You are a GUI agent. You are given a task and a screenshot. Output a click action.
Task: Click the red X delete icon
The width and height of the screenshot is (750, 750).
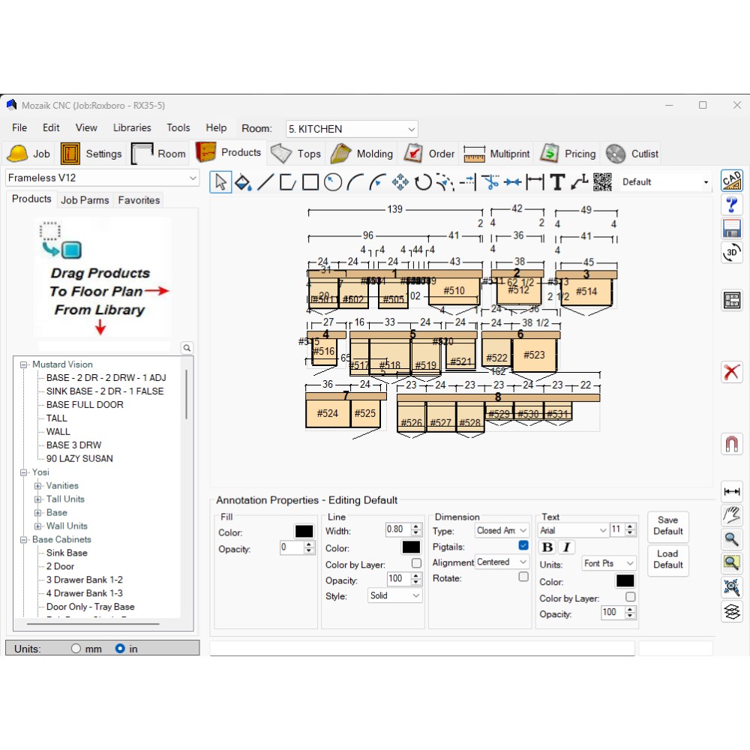[x=731, y=372]
